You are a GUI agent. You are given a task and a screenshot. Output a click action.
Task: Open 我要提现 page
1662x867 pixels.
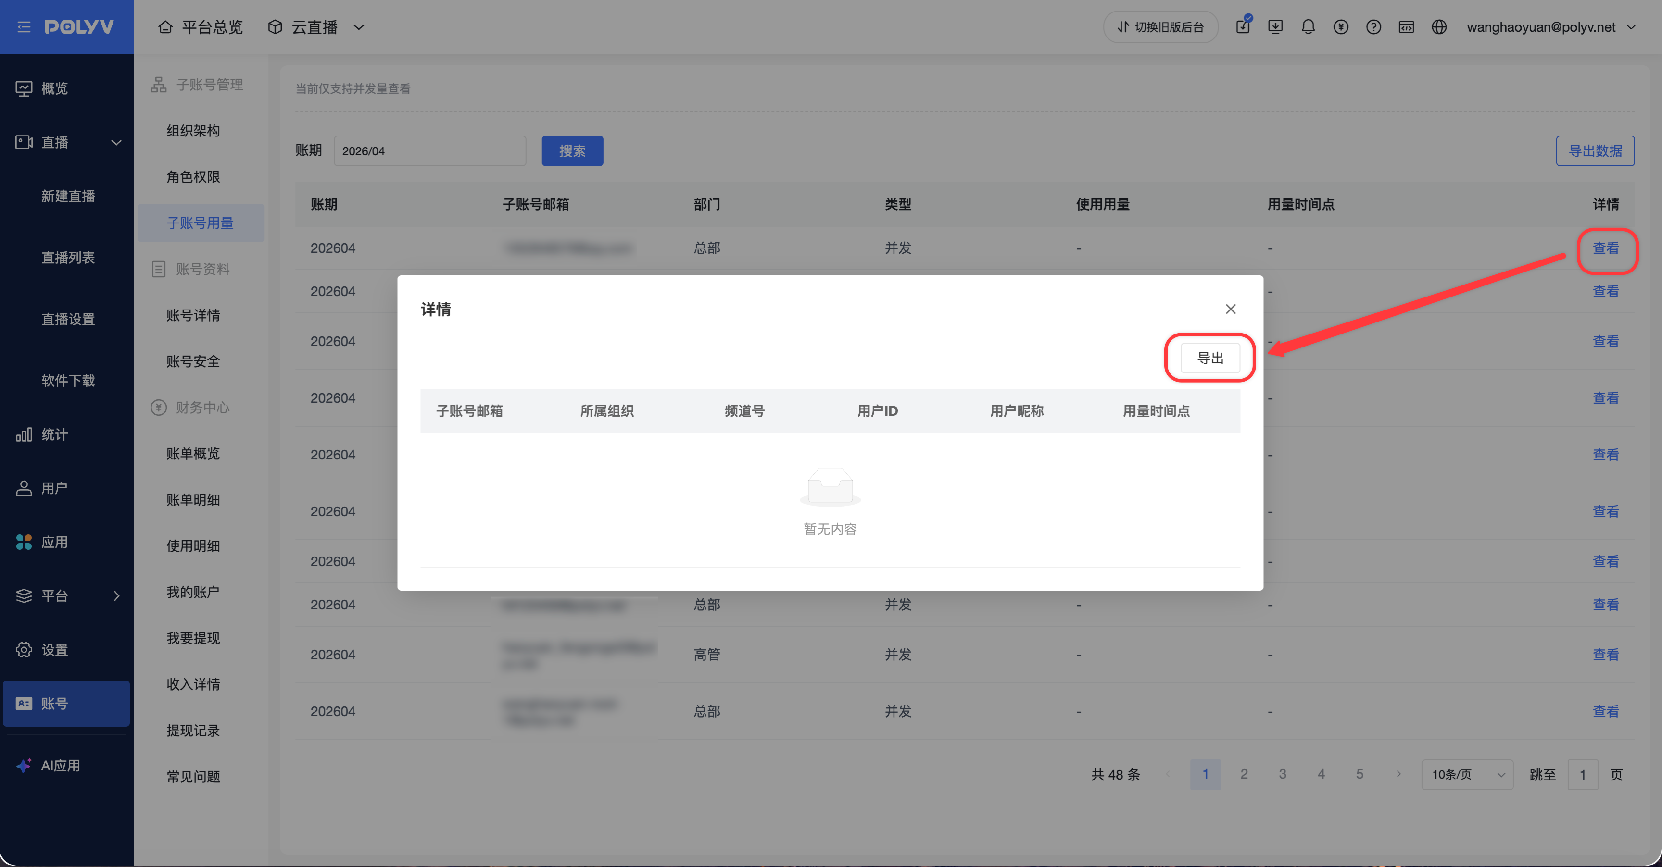[193, 639]
